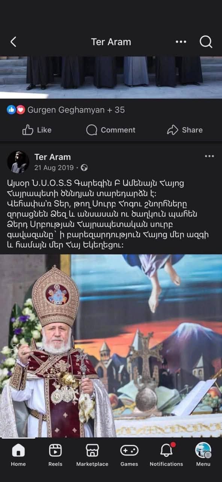Open Ter Aram's profile picture
Viewport: 222px width, 482px height.
(18, 162)
